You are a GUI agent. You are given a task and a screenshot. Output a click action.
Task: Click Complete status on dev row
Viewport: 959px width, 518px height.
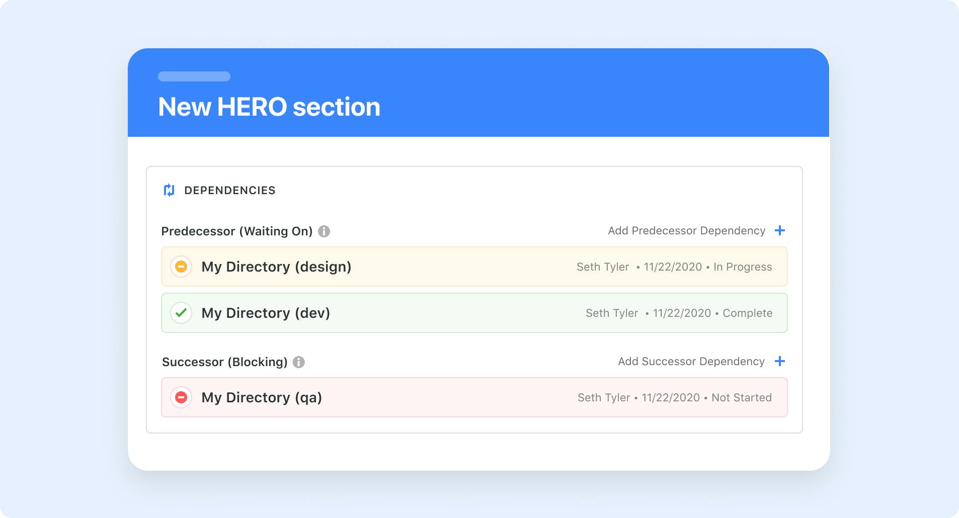pyautogui.click(x=748, y=313)
